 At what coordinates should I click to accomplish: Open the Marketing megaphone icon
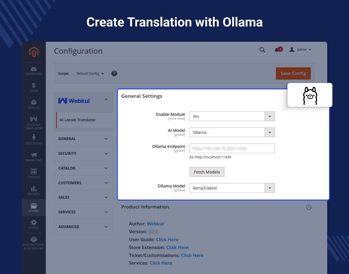(x=34, y=156)
